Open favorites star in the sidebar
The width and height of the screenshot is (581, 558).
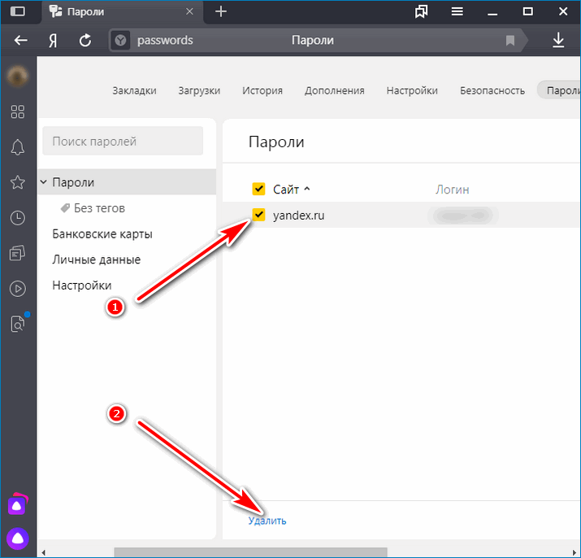[17, 182]
